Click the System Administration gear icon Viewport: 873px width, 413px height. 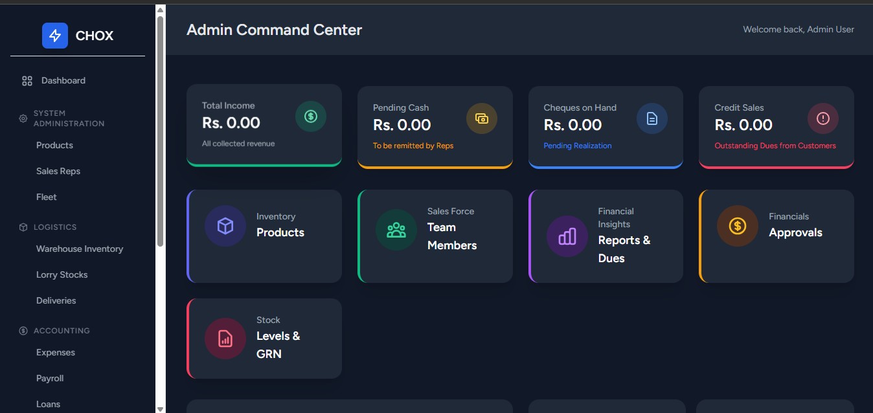[23, 118]
